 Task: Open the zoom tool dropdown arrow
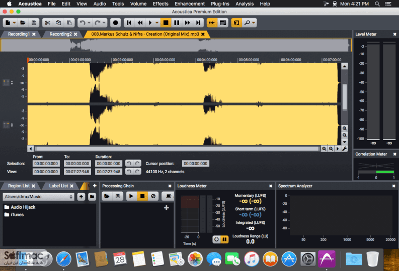coord(254,23)
